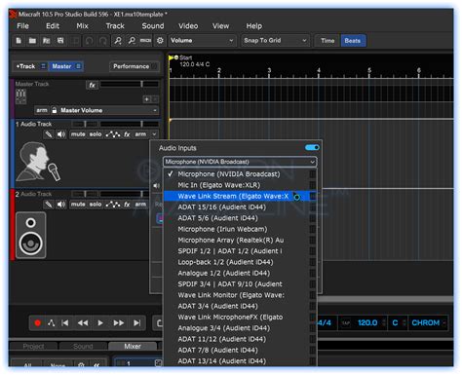
Task: Switch timeline to Time mode
Action: [327, 41]
